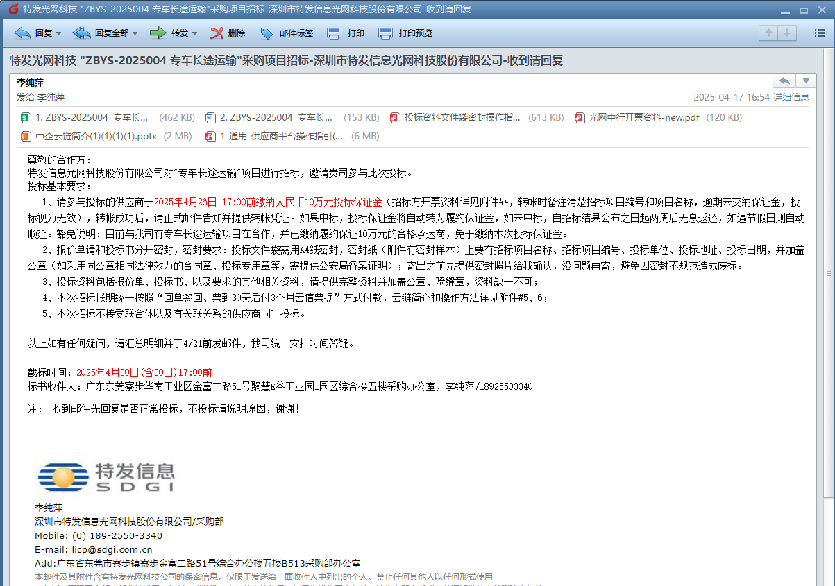Click the licp@sdgi.com.cn email address
Viewport: 835px width, 586px height.
tap(112, 549)
